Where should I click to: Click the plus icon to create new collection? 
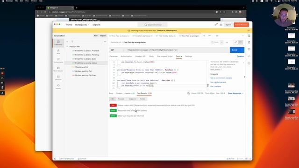[67, 42]
